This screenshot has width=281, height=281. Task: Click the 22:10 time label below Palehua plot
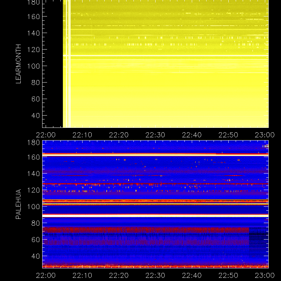click(82, 275)
